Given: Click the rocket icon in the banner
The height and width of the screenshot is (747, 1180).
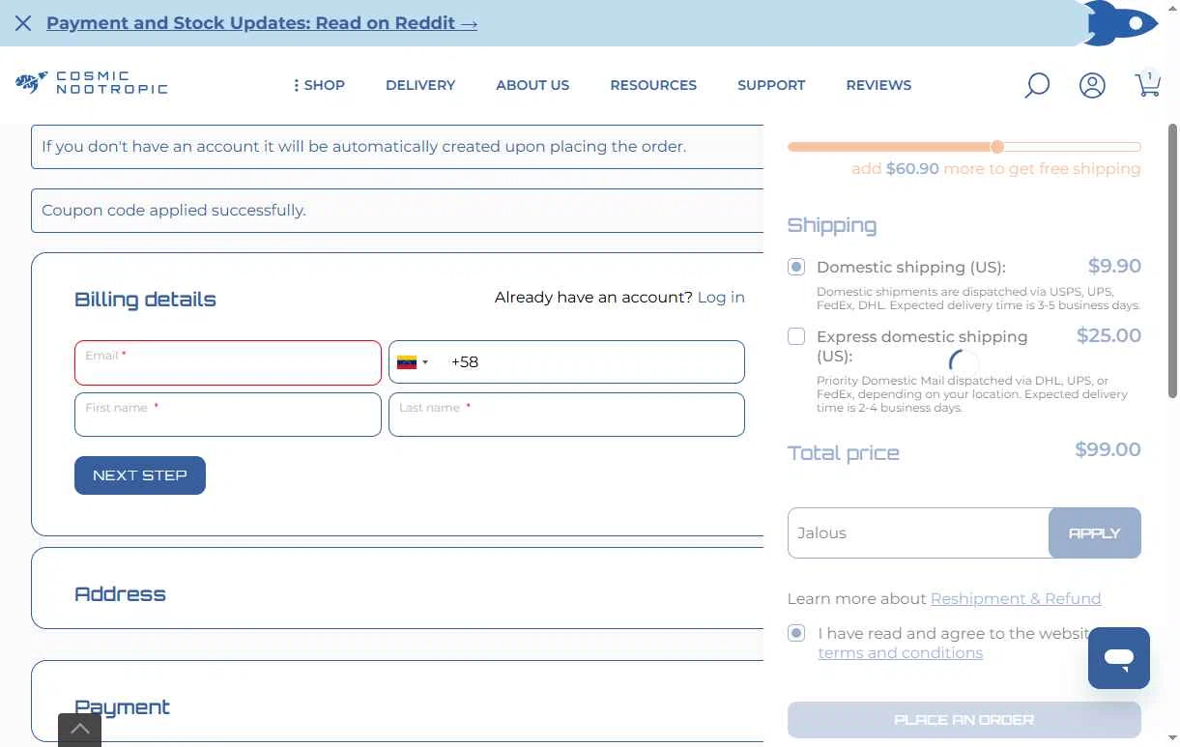Looking at the screenshot, I should click(1121, 23).
